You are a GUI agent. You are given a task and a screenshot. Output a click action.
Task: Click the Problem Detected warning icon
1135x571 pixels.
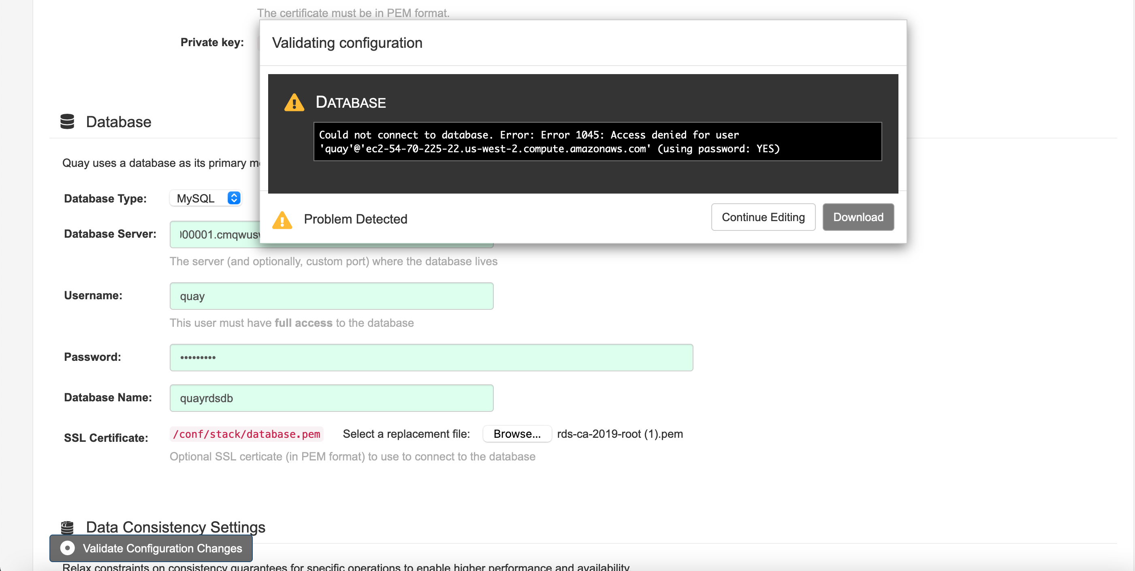pyautogui.click(x=282, y=220)
